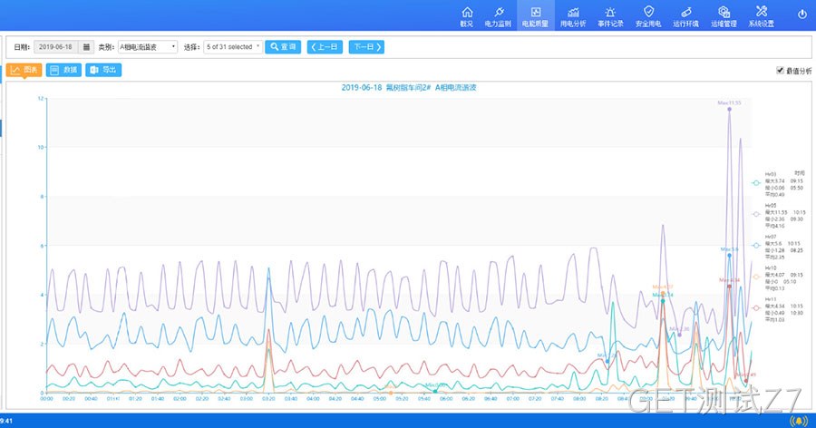
Task: Expand the 5 of 31 selected dropdown
Action: pyautogui.click(x=233, y=47)
